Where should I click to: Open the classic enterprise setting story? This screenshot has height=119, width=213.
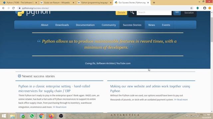coord(54,89)
